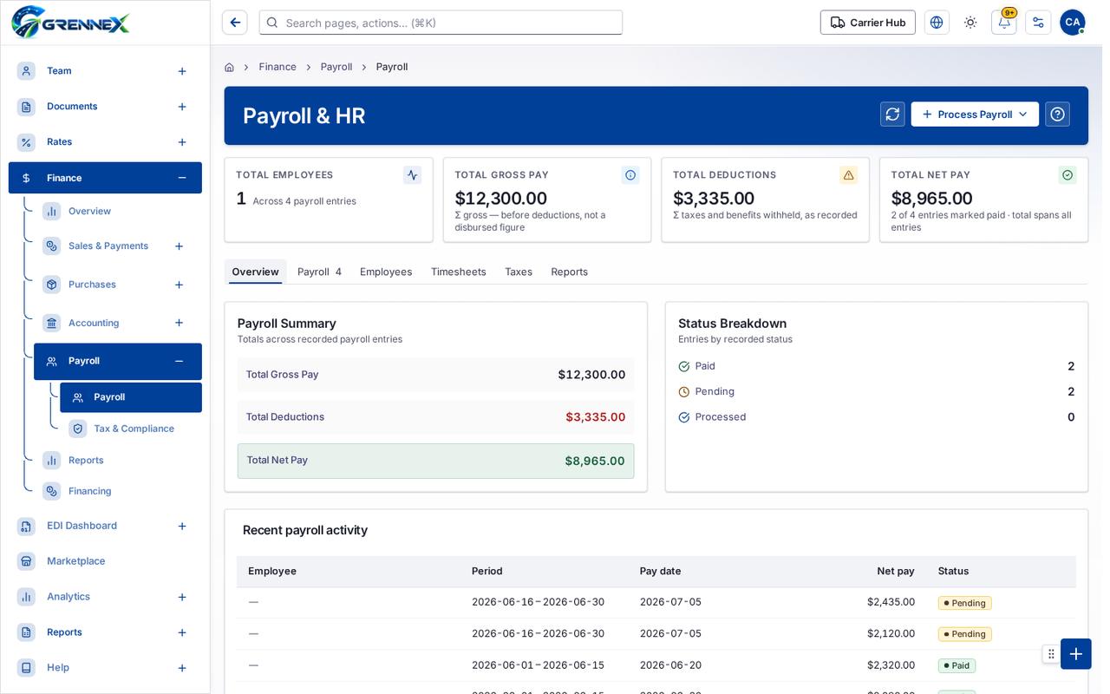This screenshot has width=1110, height=694.
Task: Expand the Purchases submenu
Action: 179,285
